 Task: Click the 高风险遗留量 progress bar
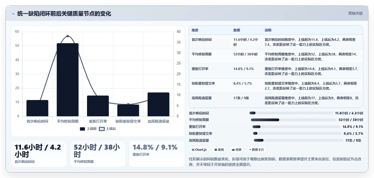[299, 140]
